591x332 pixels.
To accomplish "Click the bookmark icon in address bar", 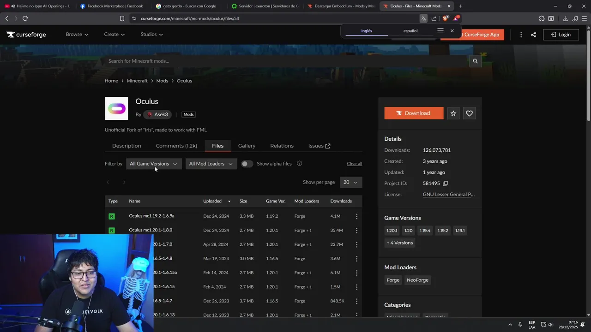I will tap(122, 18).
